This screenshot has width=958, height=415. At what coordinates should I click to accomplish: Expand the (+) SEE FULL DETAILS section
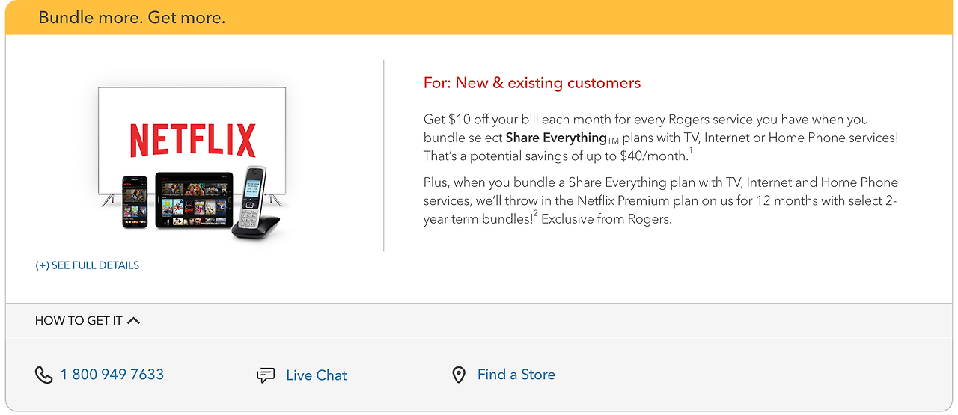coord(88,265)
